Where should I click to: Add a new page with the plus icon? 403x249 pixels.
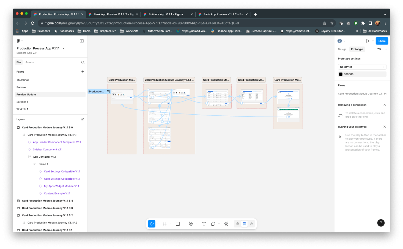click(x=83, y=72)
